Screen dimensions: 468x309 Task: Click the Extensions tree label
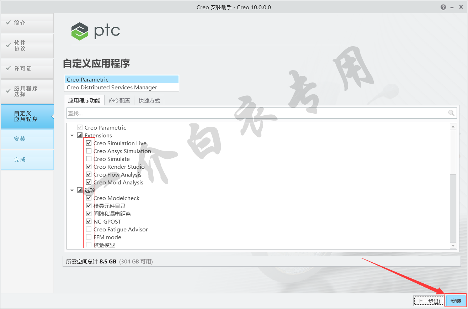click(98, 135)
